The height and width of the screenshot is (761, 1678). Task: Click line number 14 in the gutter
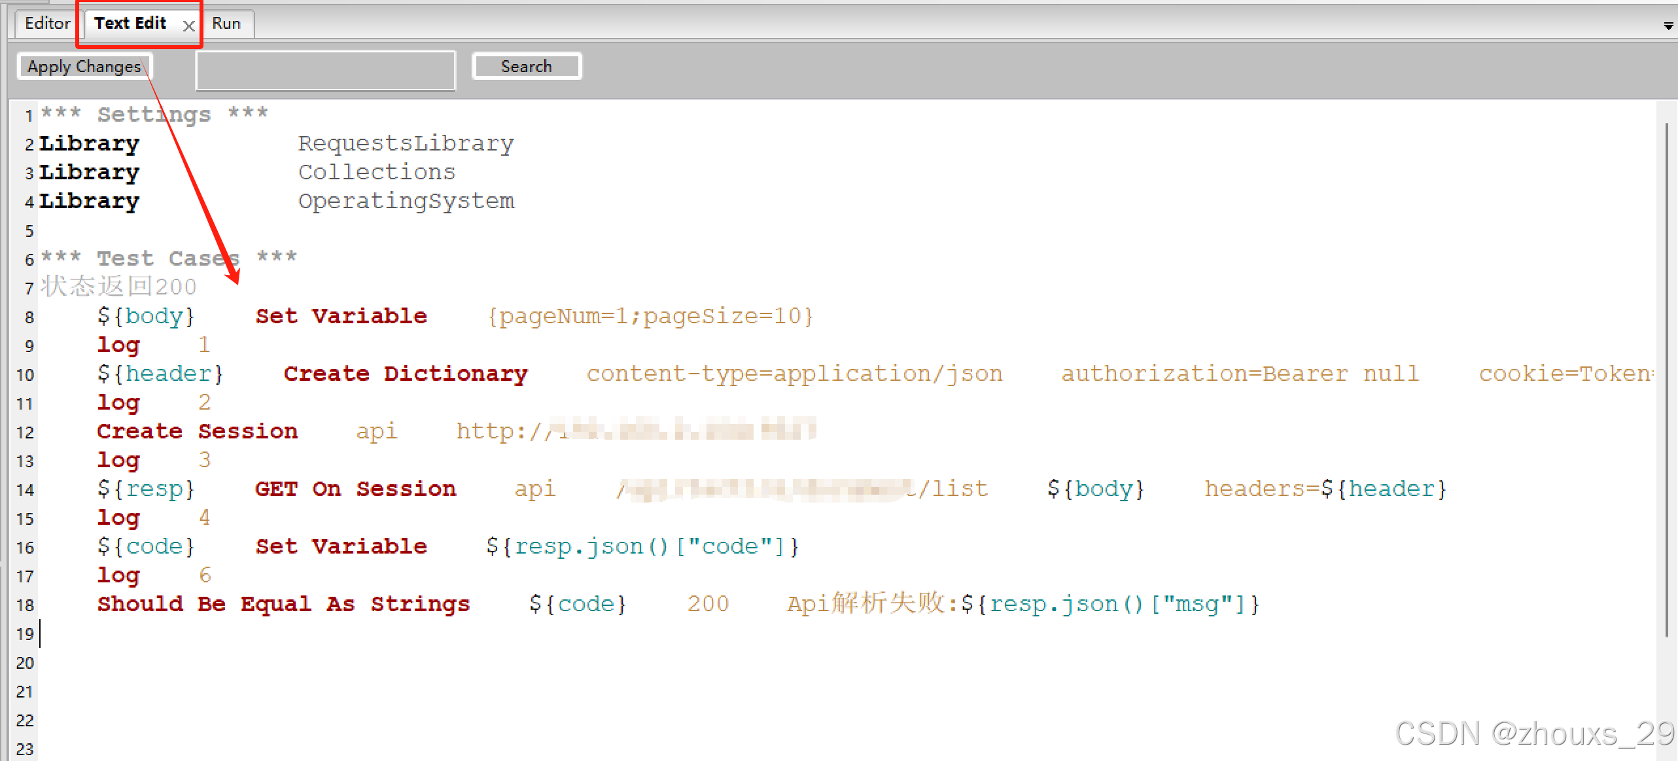(25, 489)
